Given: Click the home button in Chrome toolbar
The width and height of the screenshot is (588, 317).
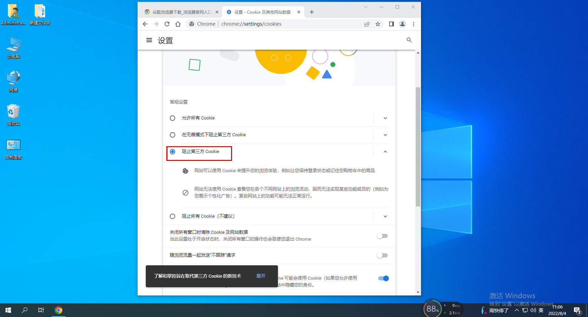Looking at the screenshot, I should pyautogui.click(x=178, y=24).
